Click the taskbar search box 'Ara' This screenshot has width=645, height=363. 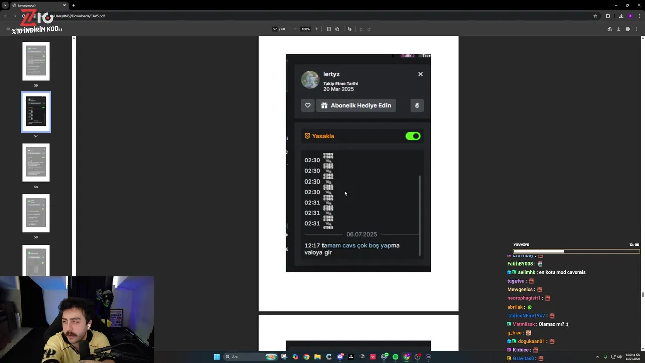[251, 357]
